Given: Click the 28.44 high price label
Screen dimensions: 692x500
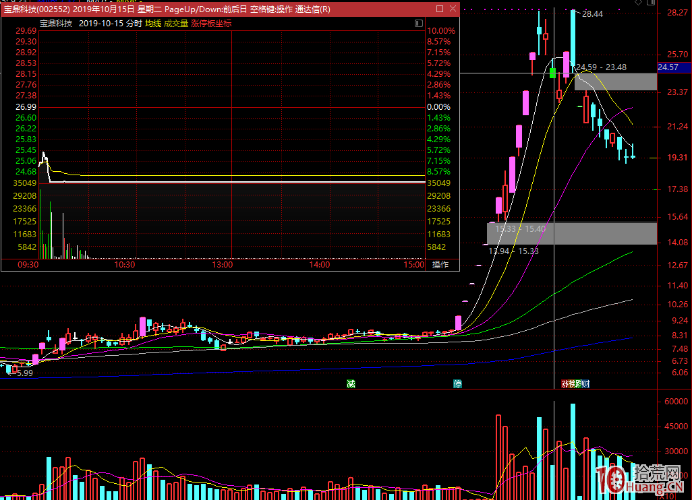Looking at the screenshot, I should pyautogui.click(x=592, y=14).
